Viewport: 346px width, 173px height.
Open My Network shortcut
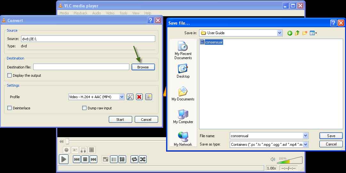[x=183, y=139]
